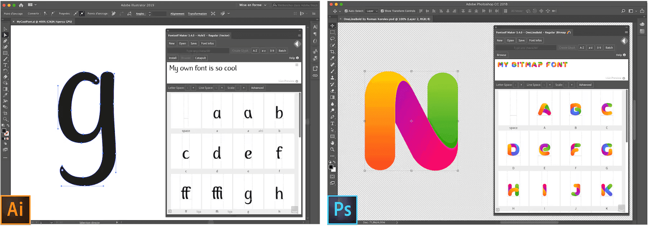Screen dimensions: 648x226
Task: Collapse the Fontself panel in Illustrator
Action: tap(300, 31)
